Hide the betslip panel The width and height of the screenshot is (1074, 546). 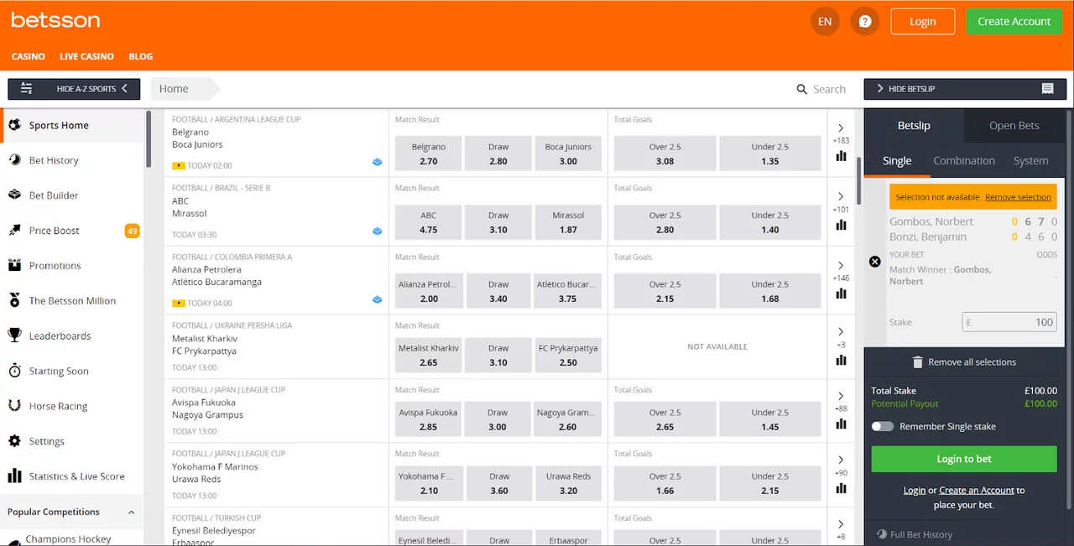965,89
